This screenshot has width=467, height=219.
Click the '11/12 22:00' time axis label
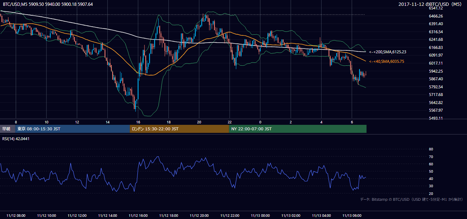[x=229, y=216]
